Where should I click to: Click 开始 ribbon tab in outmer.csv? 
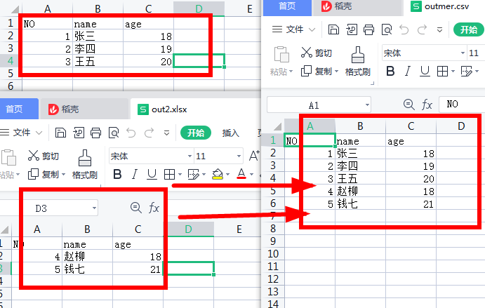tap(468, 29)
